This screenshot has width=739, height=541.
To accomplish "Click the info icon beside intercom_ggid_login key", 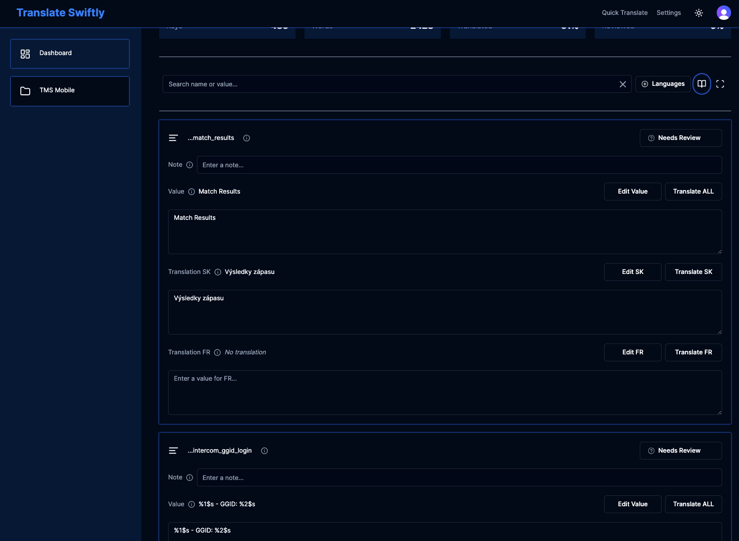I will pyautogui.click(x=264, y=451).
